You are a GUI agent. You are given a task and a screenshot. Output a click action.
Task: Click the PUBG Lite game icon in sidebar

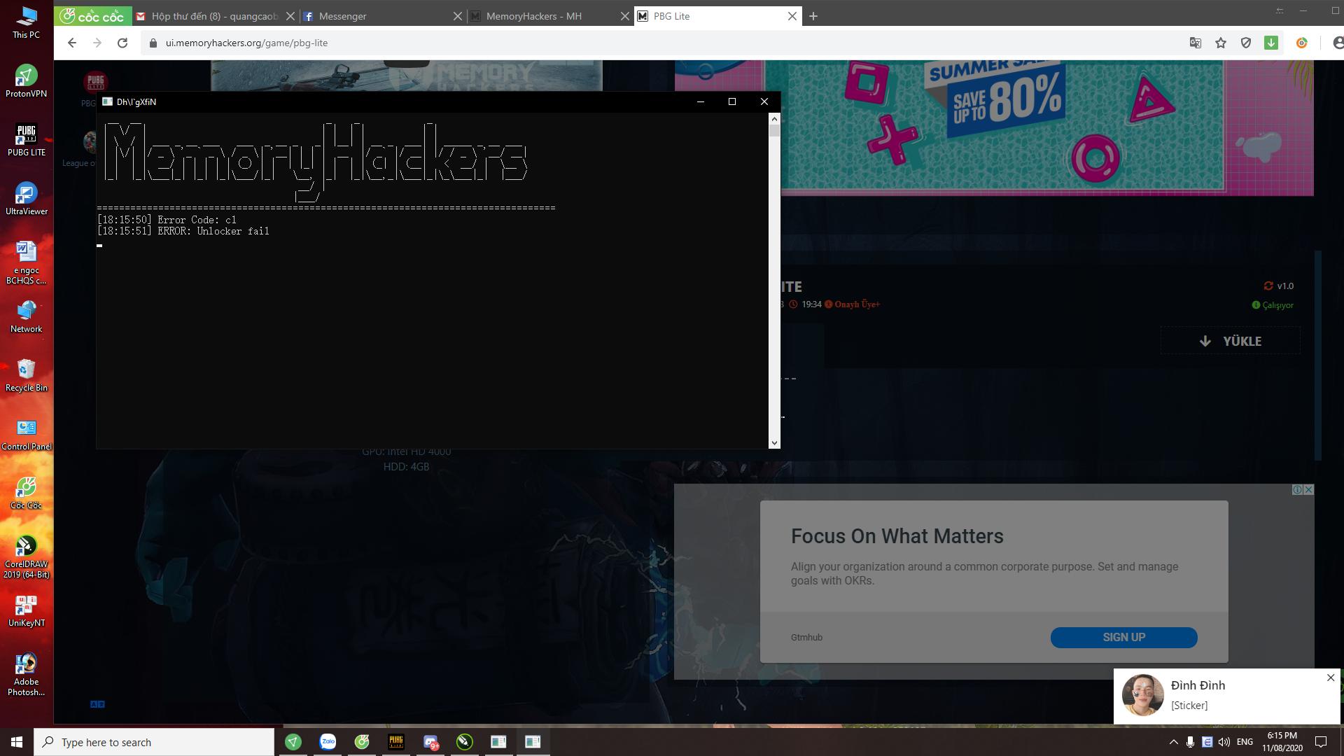[x=94, y=82]
